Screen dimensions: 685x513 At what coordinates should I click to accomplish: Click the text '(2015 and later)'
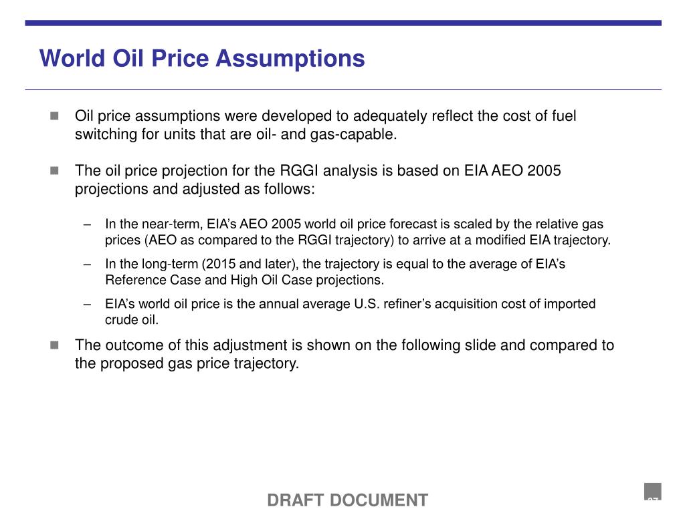coord(249,265)
